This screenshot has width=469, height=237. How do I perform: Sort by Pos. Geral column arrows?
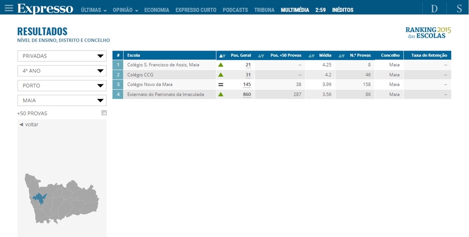[x=222, y=56]
